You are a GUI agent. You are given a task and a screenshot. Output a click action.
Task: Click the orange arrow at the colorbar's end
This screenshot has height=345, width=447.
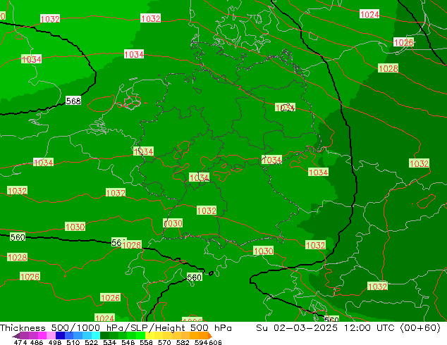[209, 336]
